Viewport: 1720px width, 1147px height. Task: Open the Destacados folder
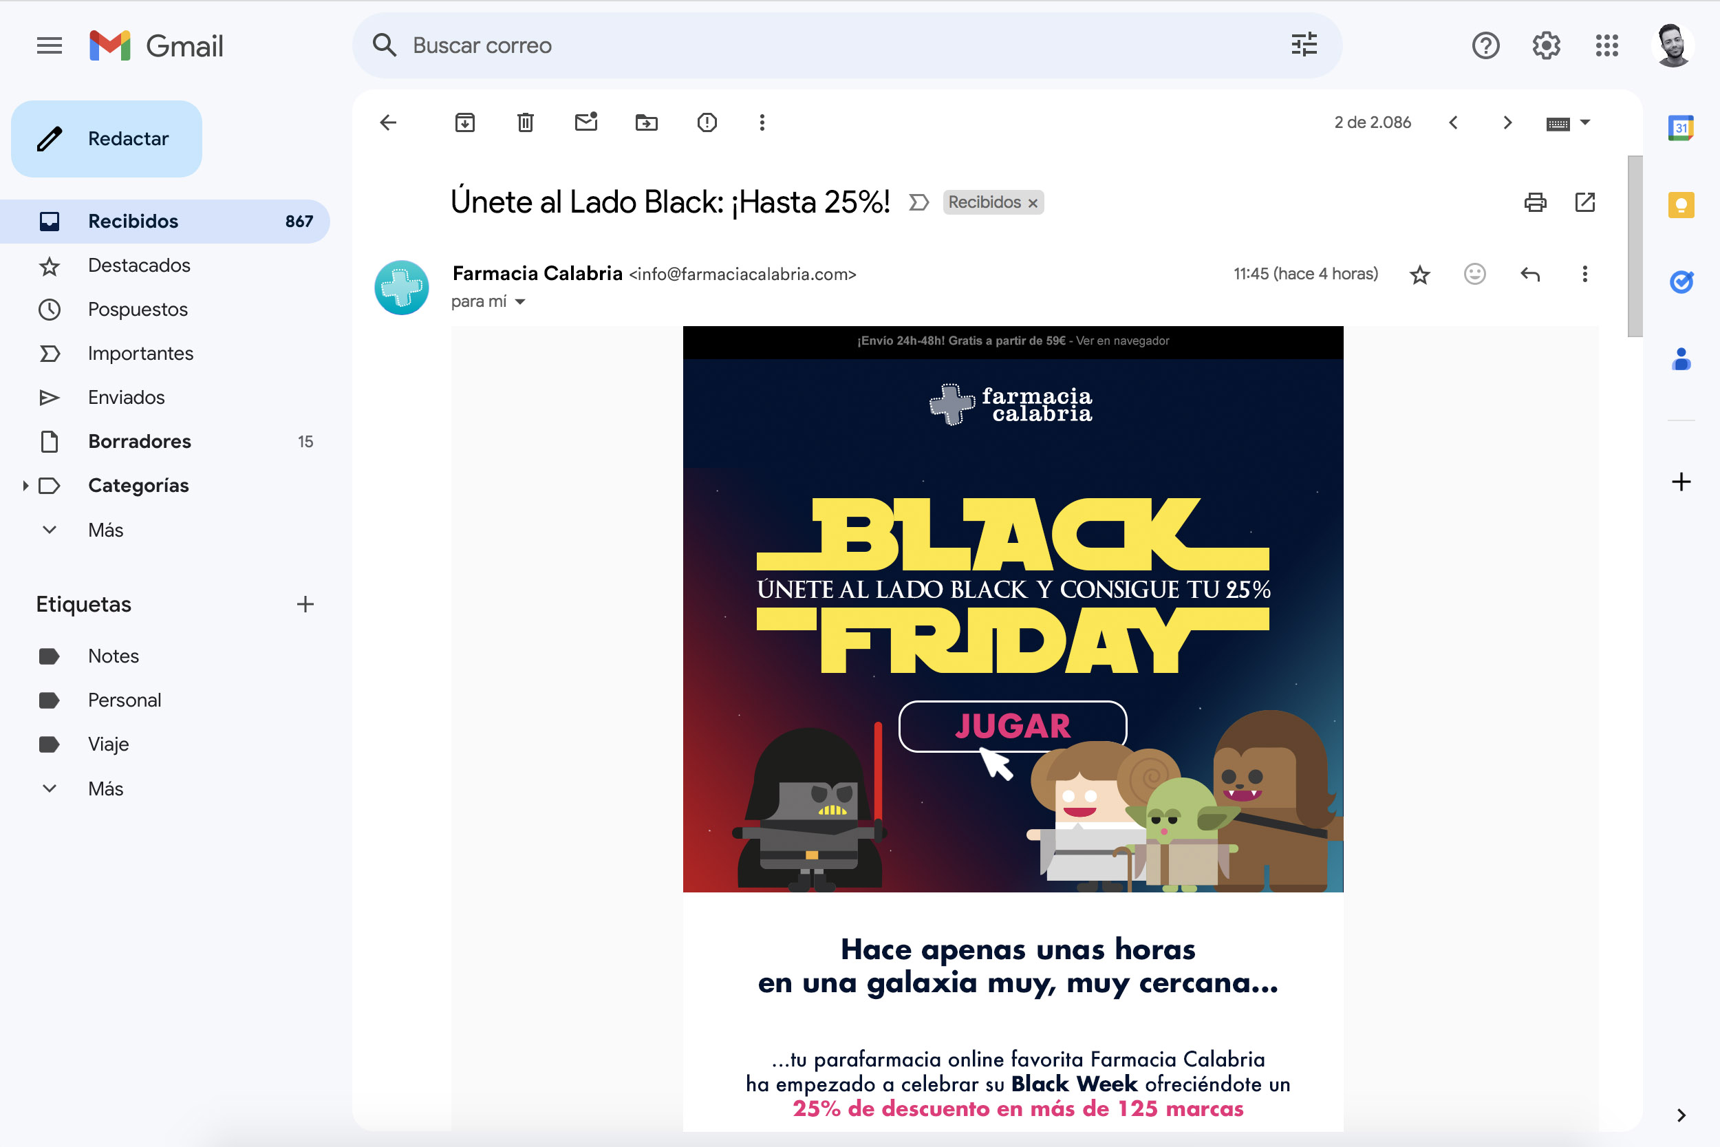point(164,265)
